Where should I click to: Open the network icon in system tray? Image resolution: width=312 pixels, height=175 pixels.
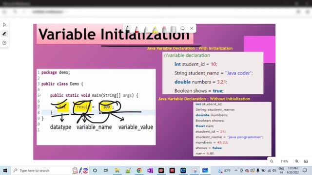(269, 171)
